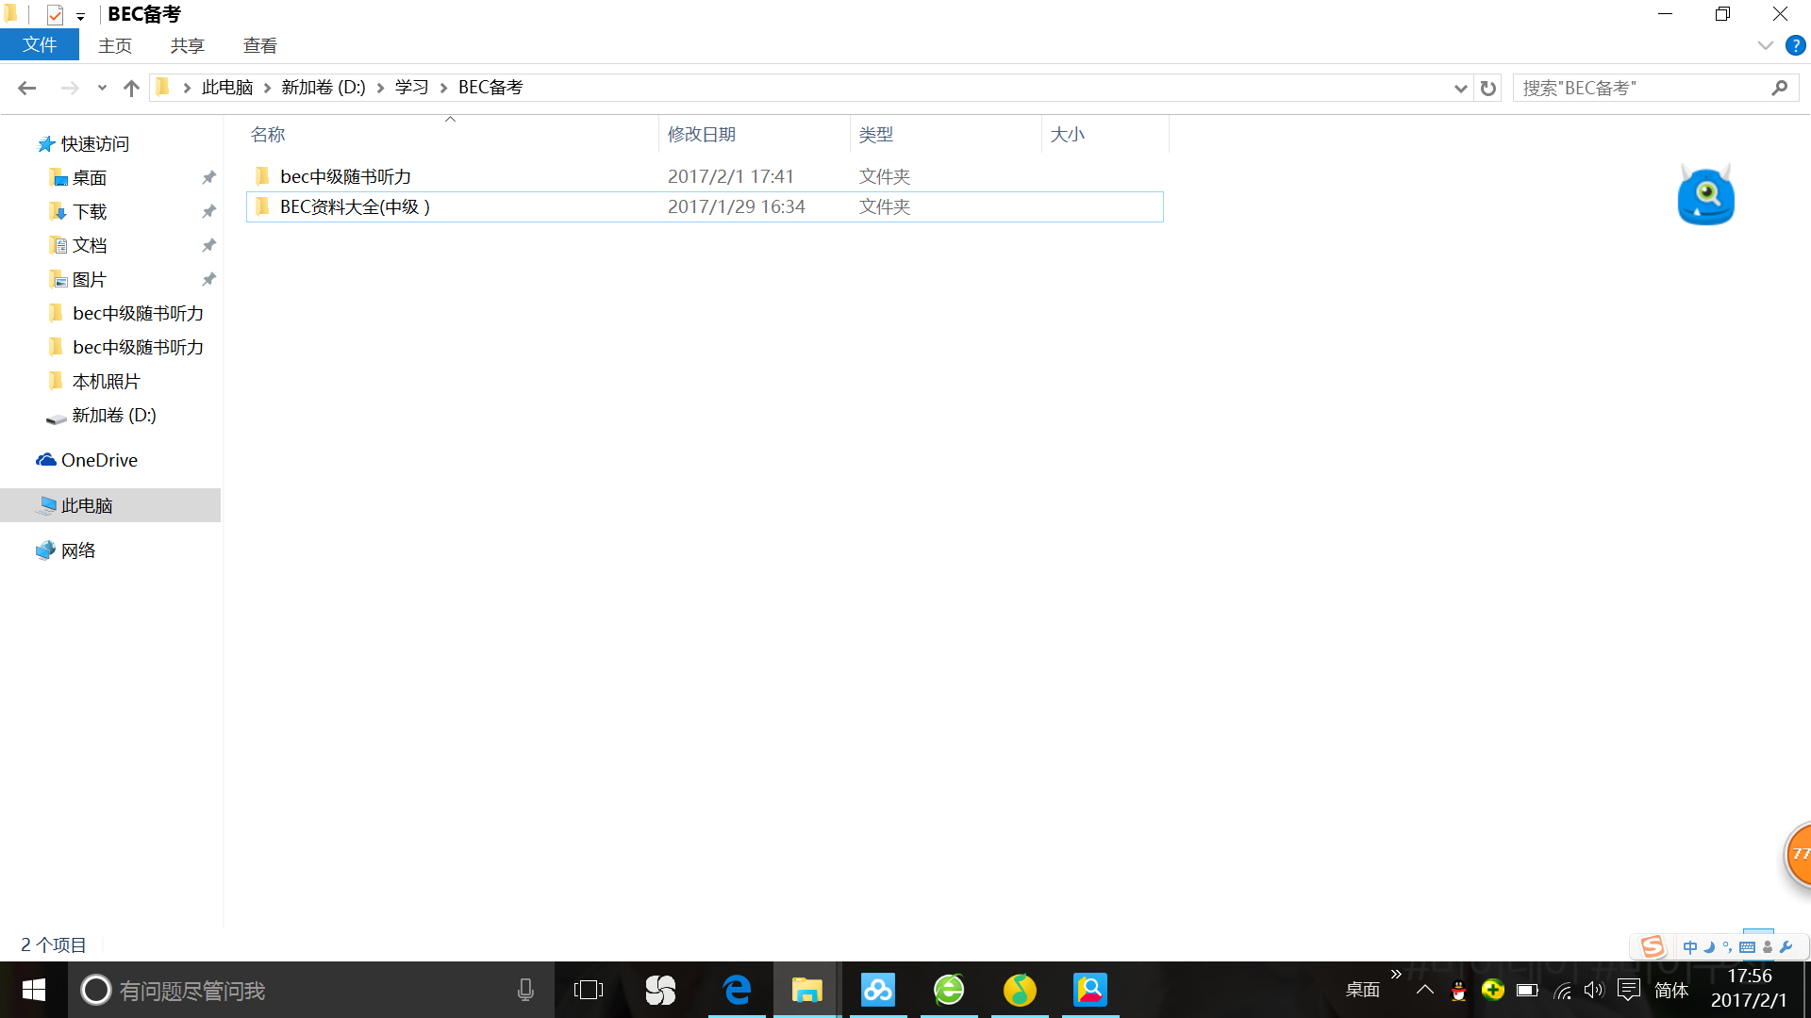
Task: Open the 文件 menu tab
Action: [40, 45]
